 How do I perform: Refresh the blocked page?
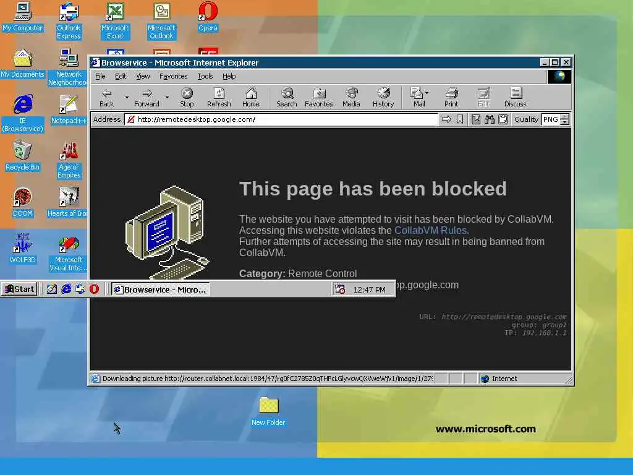tap(219, 97)
